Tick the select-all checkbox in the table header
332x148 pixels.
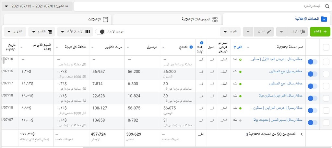[x=326, y=47]
